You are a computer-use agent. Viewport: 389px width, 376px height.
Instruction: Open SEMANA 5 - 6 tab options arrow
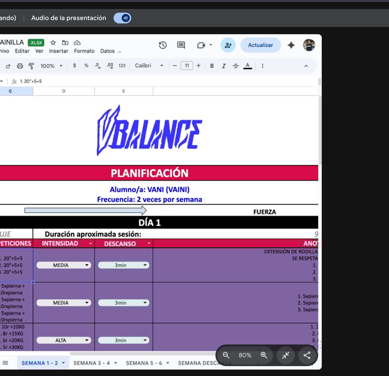click(x=168, y=363)
